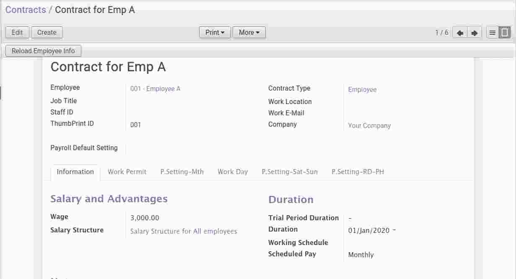Viewport: 516px width, 279px height.
Task: Open the Information tab
Action: (75, 172)
